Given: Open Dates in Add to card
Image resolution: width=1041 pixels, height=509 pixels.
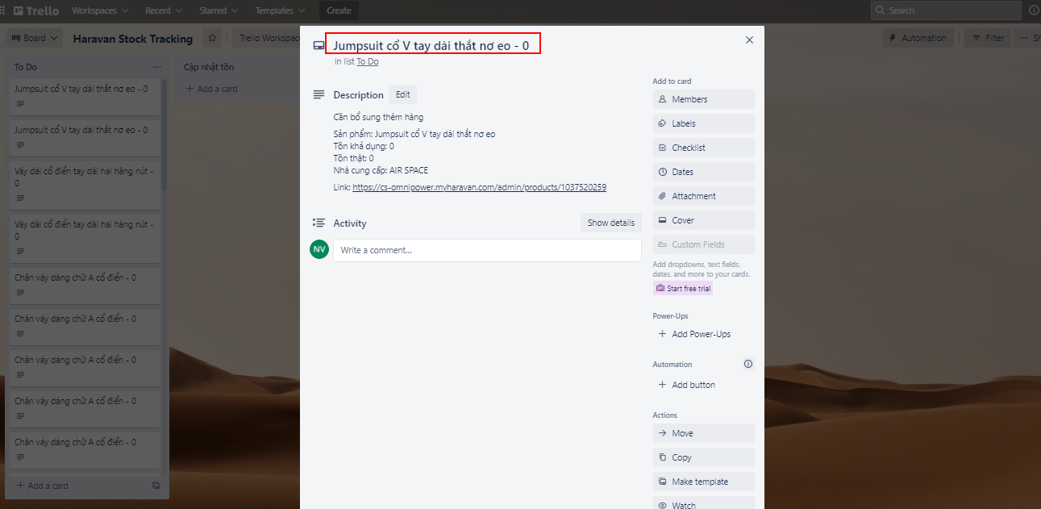Looking at the screenshot, I should click(703, 172).
